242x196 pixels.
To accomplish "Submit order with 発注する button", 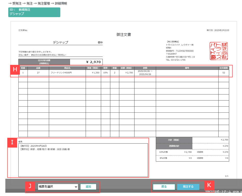I will tap(188, 187).
